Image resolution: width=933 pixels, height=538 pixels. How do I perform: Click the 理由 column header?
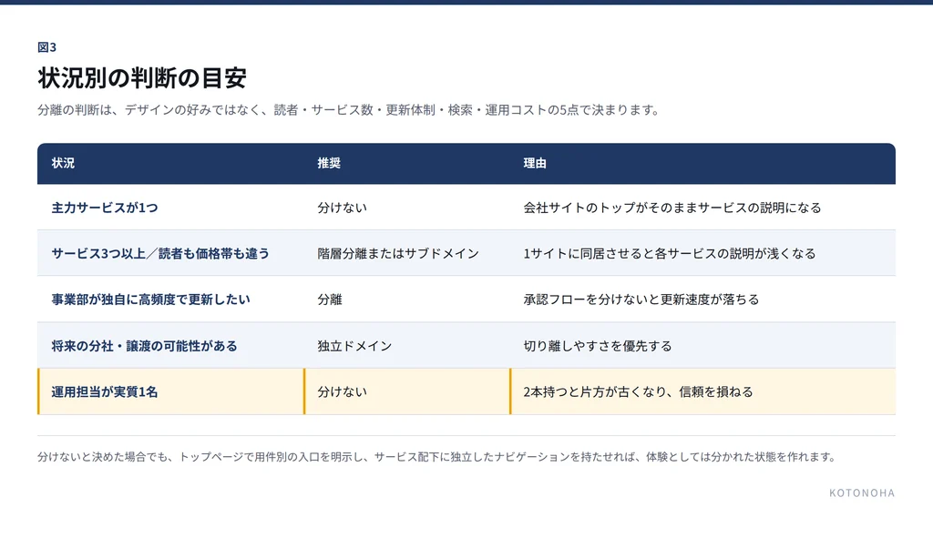(535, 164)
